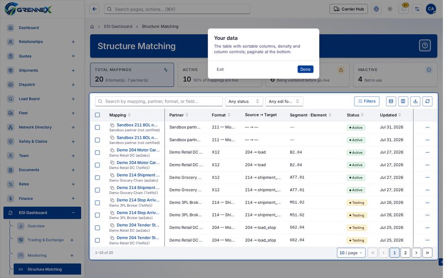Click the mapping search field
446x278 pixels.
[159, 101]
